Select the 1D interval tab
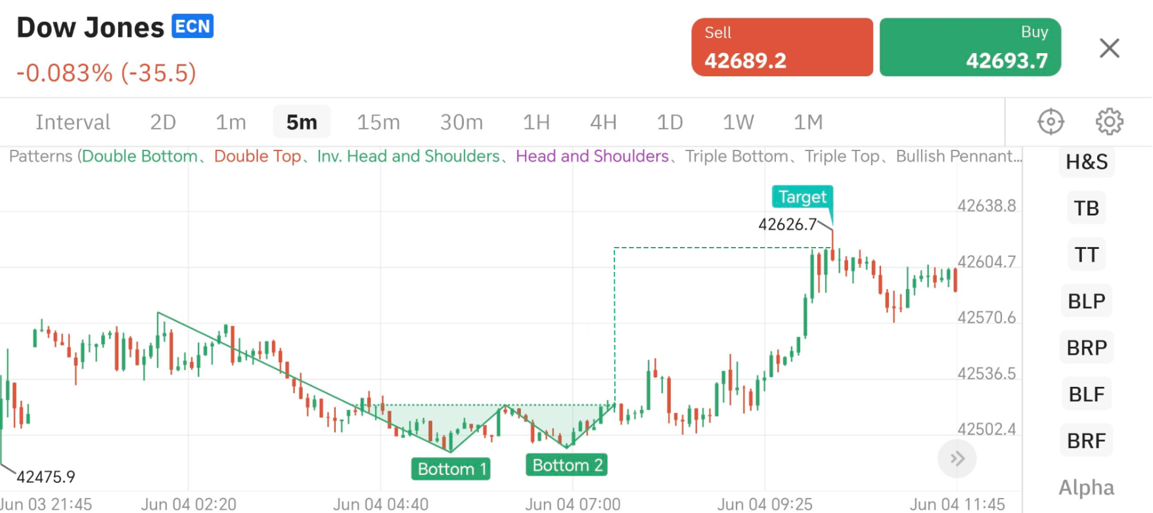 pyautogui.click(x=669, y=122)
